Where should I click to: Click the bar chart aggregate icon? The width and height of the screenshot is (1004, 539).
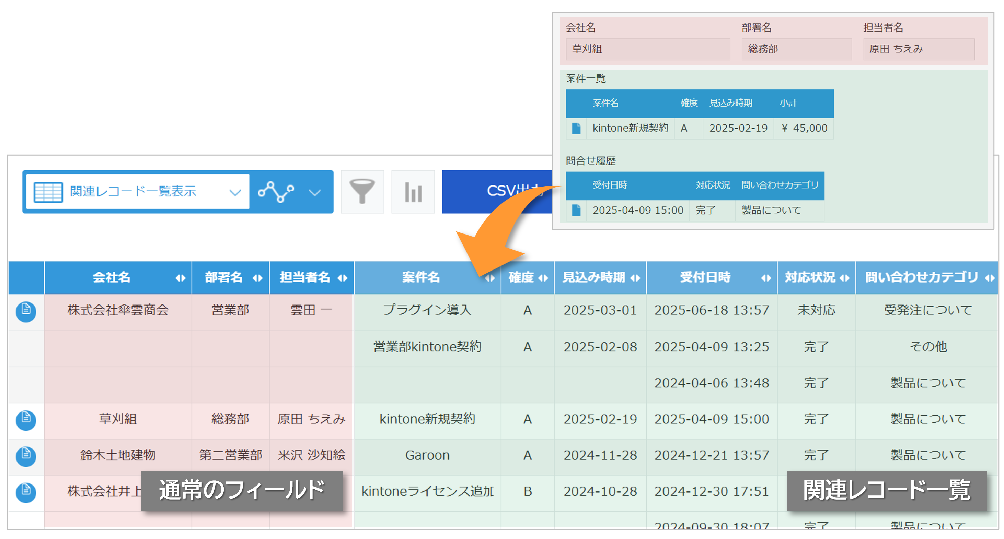(413, 192)
